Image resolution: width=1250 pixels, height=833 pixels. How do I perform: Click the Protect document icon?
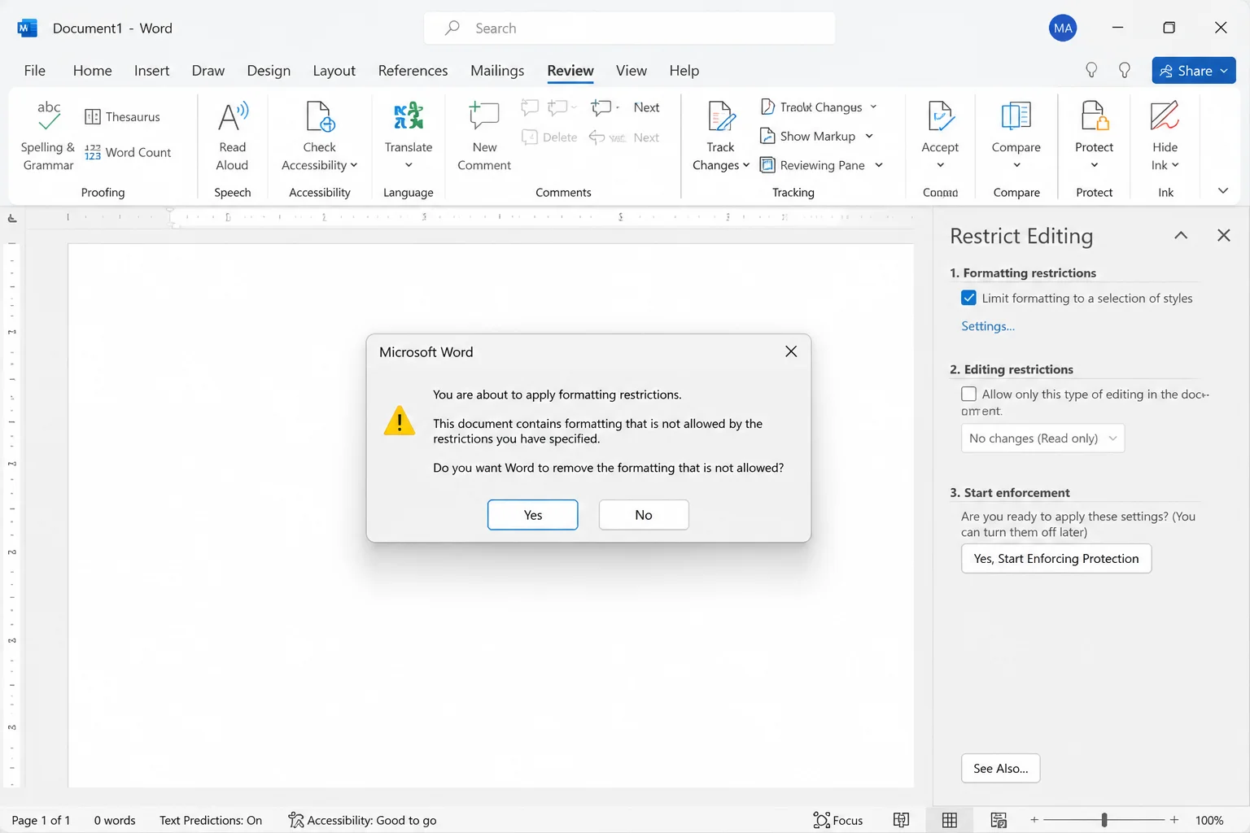coord(1095,117)
